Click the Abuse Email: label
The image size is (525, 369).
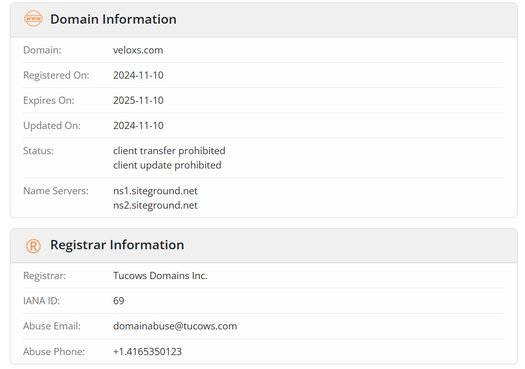[x=52, y=326]
